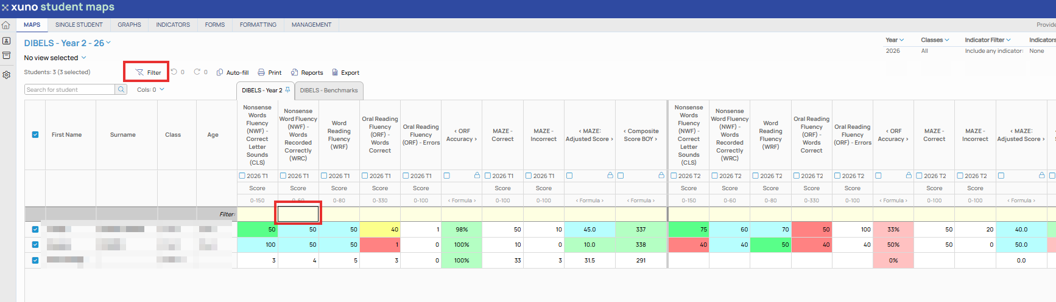The height and width of the screenshot is (302, 1056).
Task: Click the Auto-fill icon
Action: click(x=220, y=72)
